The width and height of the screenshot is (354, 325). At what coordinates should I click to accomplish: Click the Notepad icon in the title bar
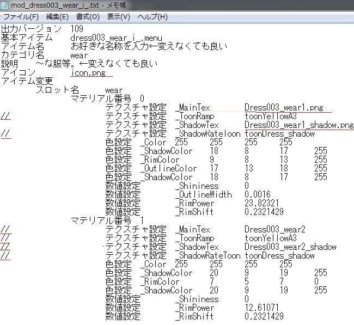pyautogui.click(x=4, y=5)
